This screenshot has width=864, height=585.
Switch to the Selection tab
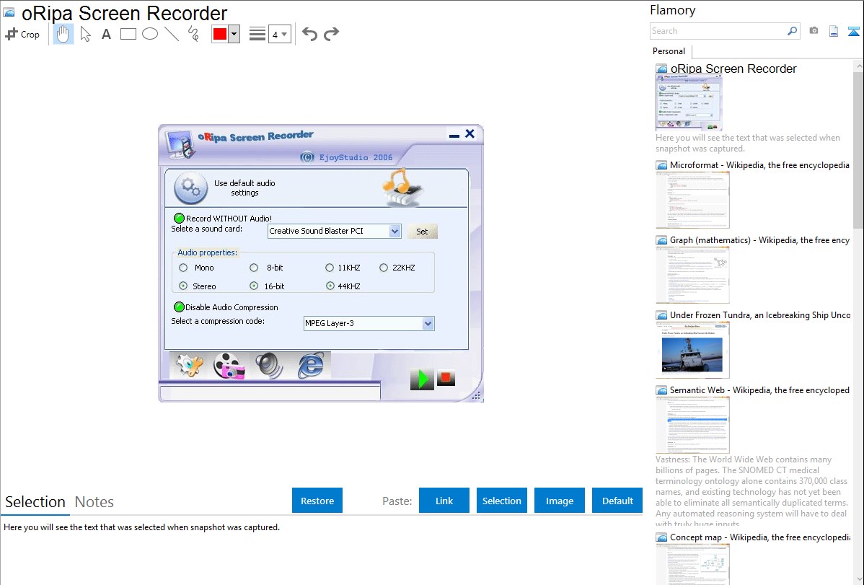point(35,502)
